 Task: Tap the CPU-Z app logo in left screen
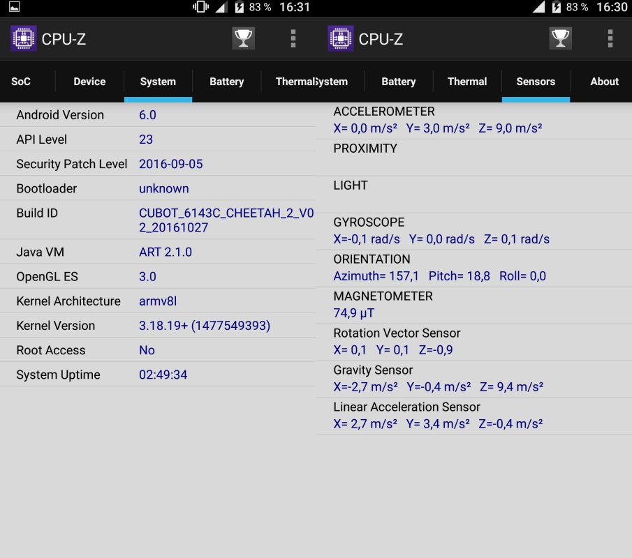click(23, 38)
